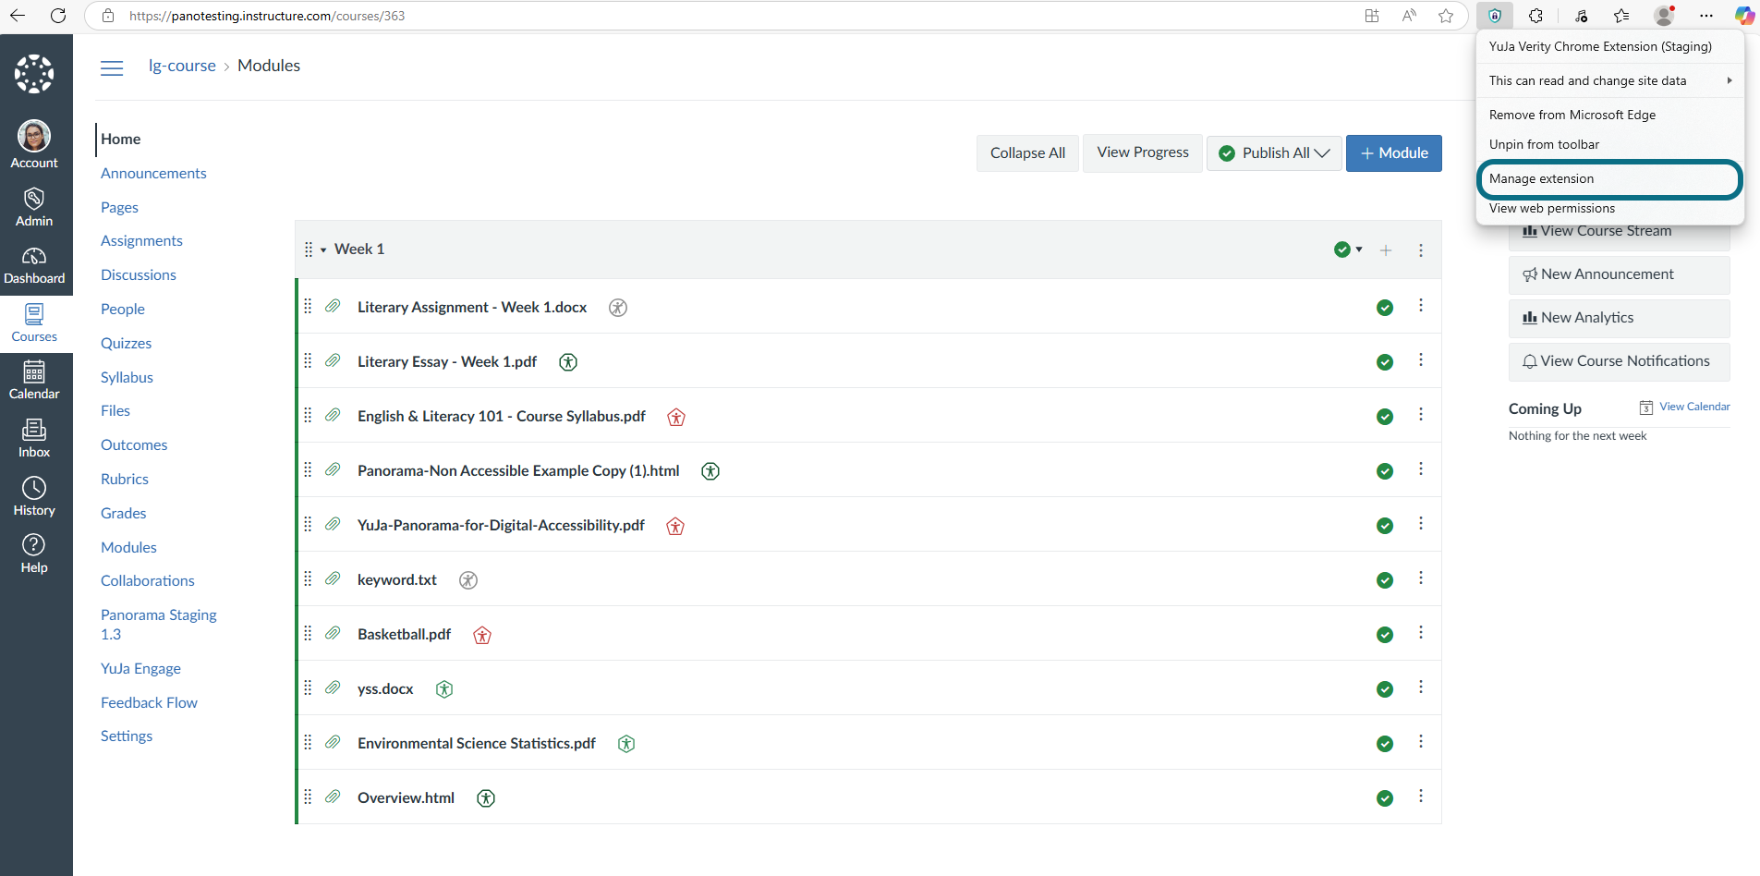The width and height of the screenshot is (1760, 876).
Task: Go to Dashboard in global navigation
Action: (34, 265)
